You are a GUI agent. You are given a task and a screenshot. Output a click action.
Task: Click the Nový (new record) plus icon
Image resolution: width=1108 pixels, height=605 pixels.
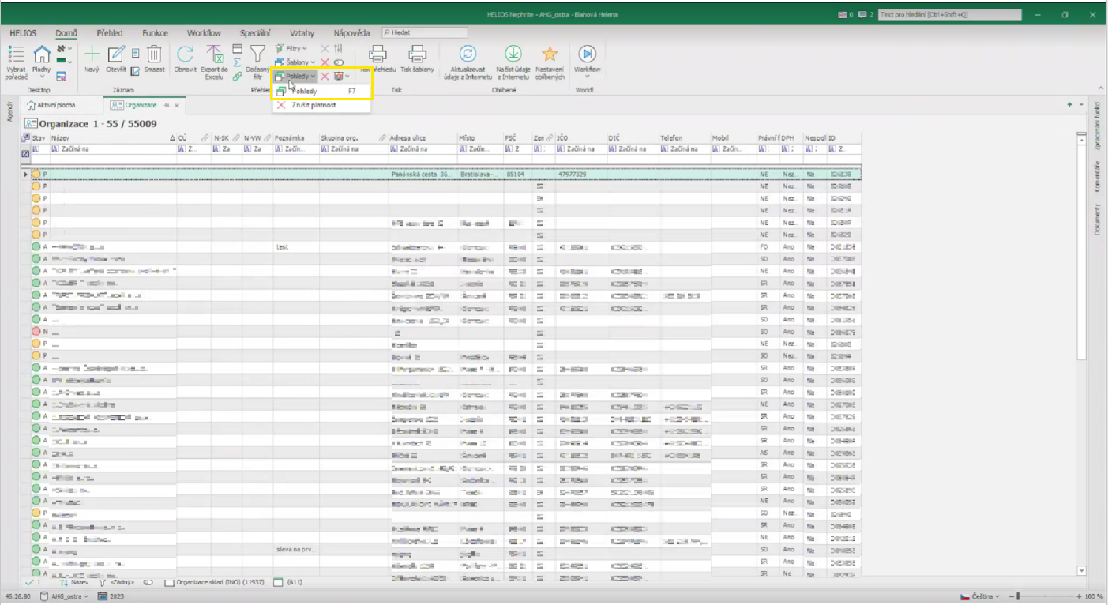pos(92,54)
